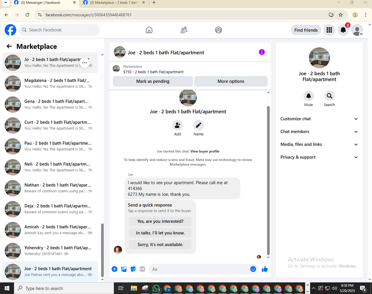Expand Privacy & support section

(x=319, y=157)
